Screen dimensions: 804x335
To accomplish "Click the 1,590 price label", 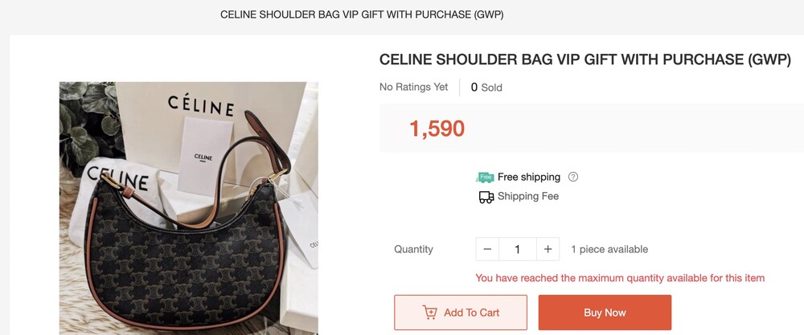I will (x=437, y=129).
